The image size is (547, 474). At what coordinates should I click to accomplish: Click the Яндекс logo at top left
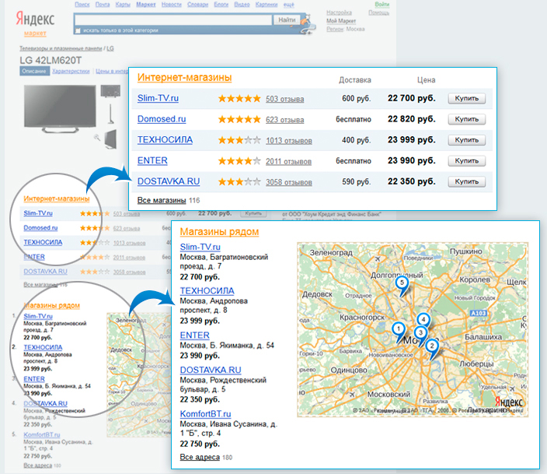click(35, 19)
